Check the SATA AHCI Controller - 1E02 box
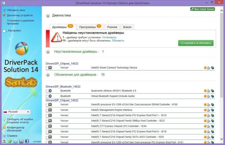This screenshot has width=225, height=145. click(x=47, y=137)
